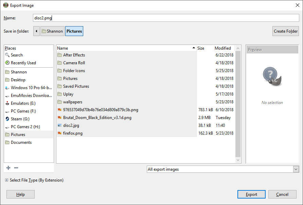The height and width of the screenshot is (205, 303).
Task: Click the Recently Used clock icon
Action: tap(7, 63)
